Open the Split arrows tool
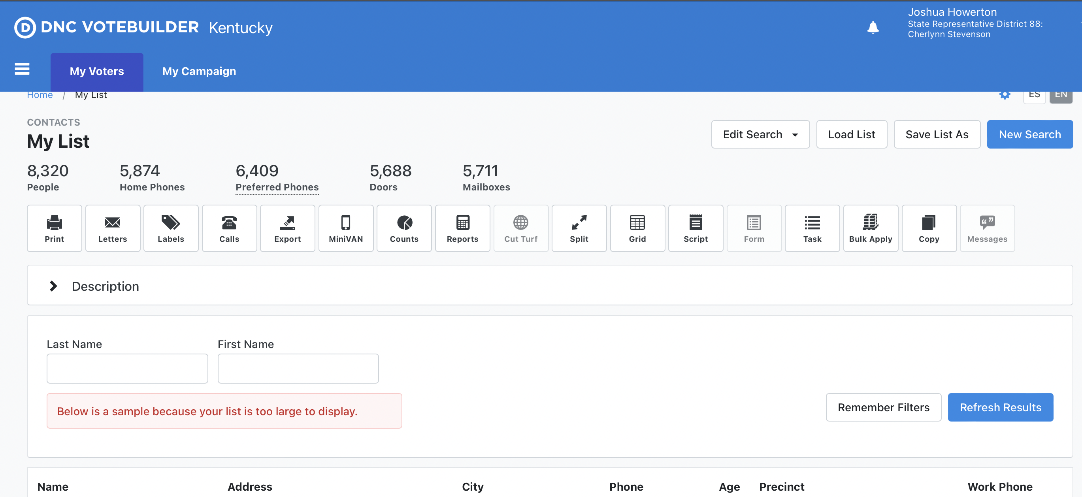Viewport: 1082px width, 497px height. pos(579,228)
